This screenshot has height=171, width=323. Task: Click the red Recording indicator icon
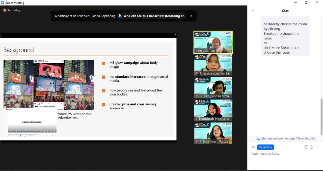tap(5, 10)
